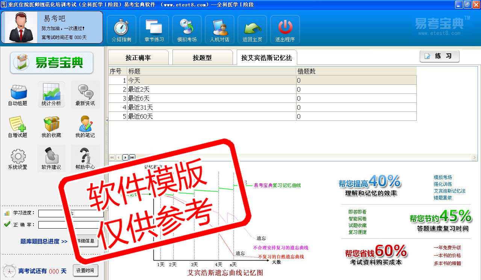
Task: Open 我的收藏 treasure chest icon
Action: click(51, 127)
